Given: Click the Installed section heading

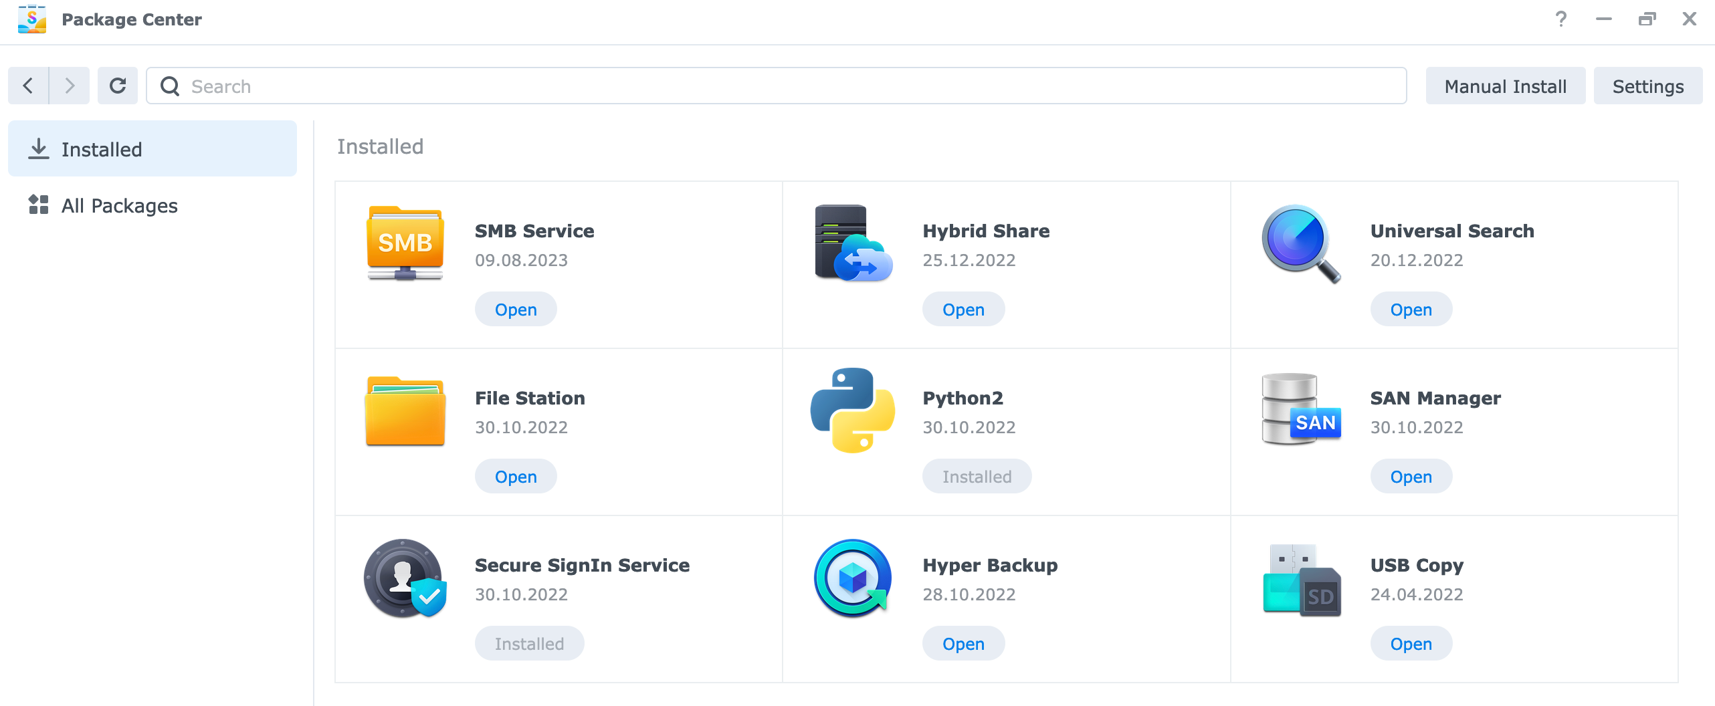Looking at the screenshot, I should (380, 146).
